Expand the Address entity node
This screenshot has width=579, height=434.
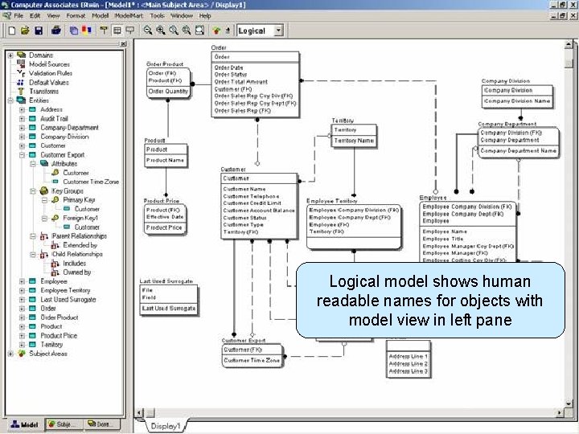pyautogui.click(x=23, y=109)
